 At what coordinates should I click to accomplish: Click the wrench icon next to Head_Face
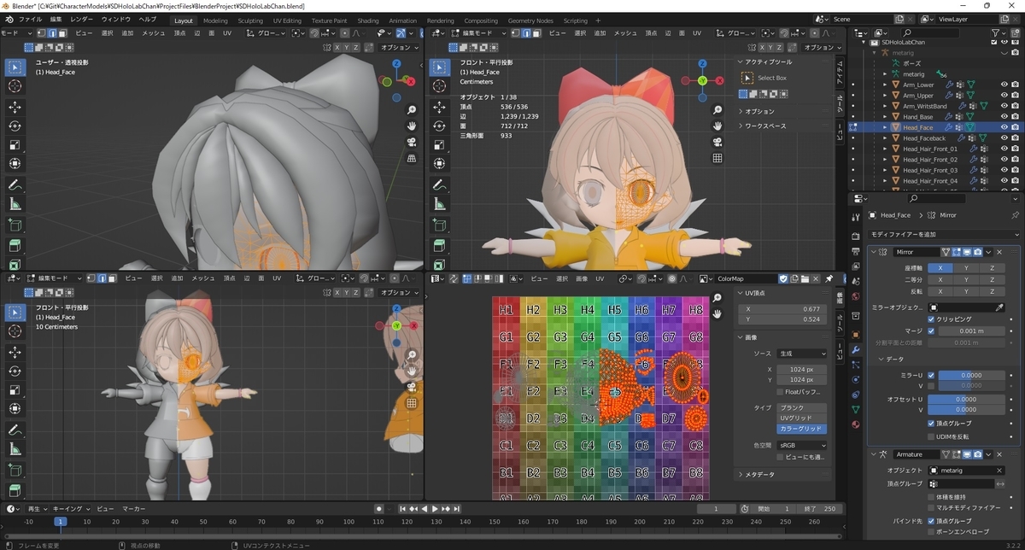(x=946, y=127)
